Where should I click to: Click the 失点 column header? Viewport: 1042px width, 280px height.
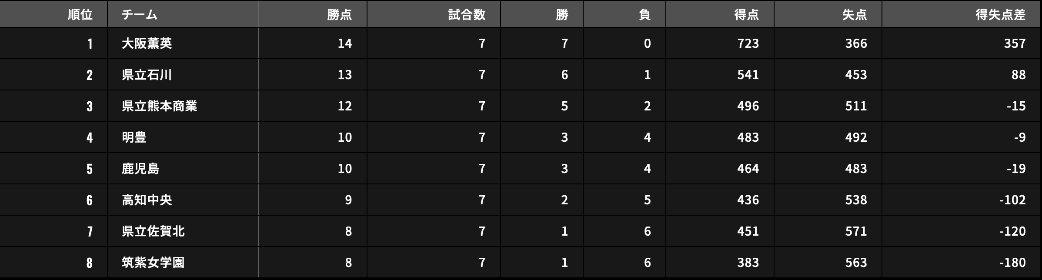coord(854,15)
